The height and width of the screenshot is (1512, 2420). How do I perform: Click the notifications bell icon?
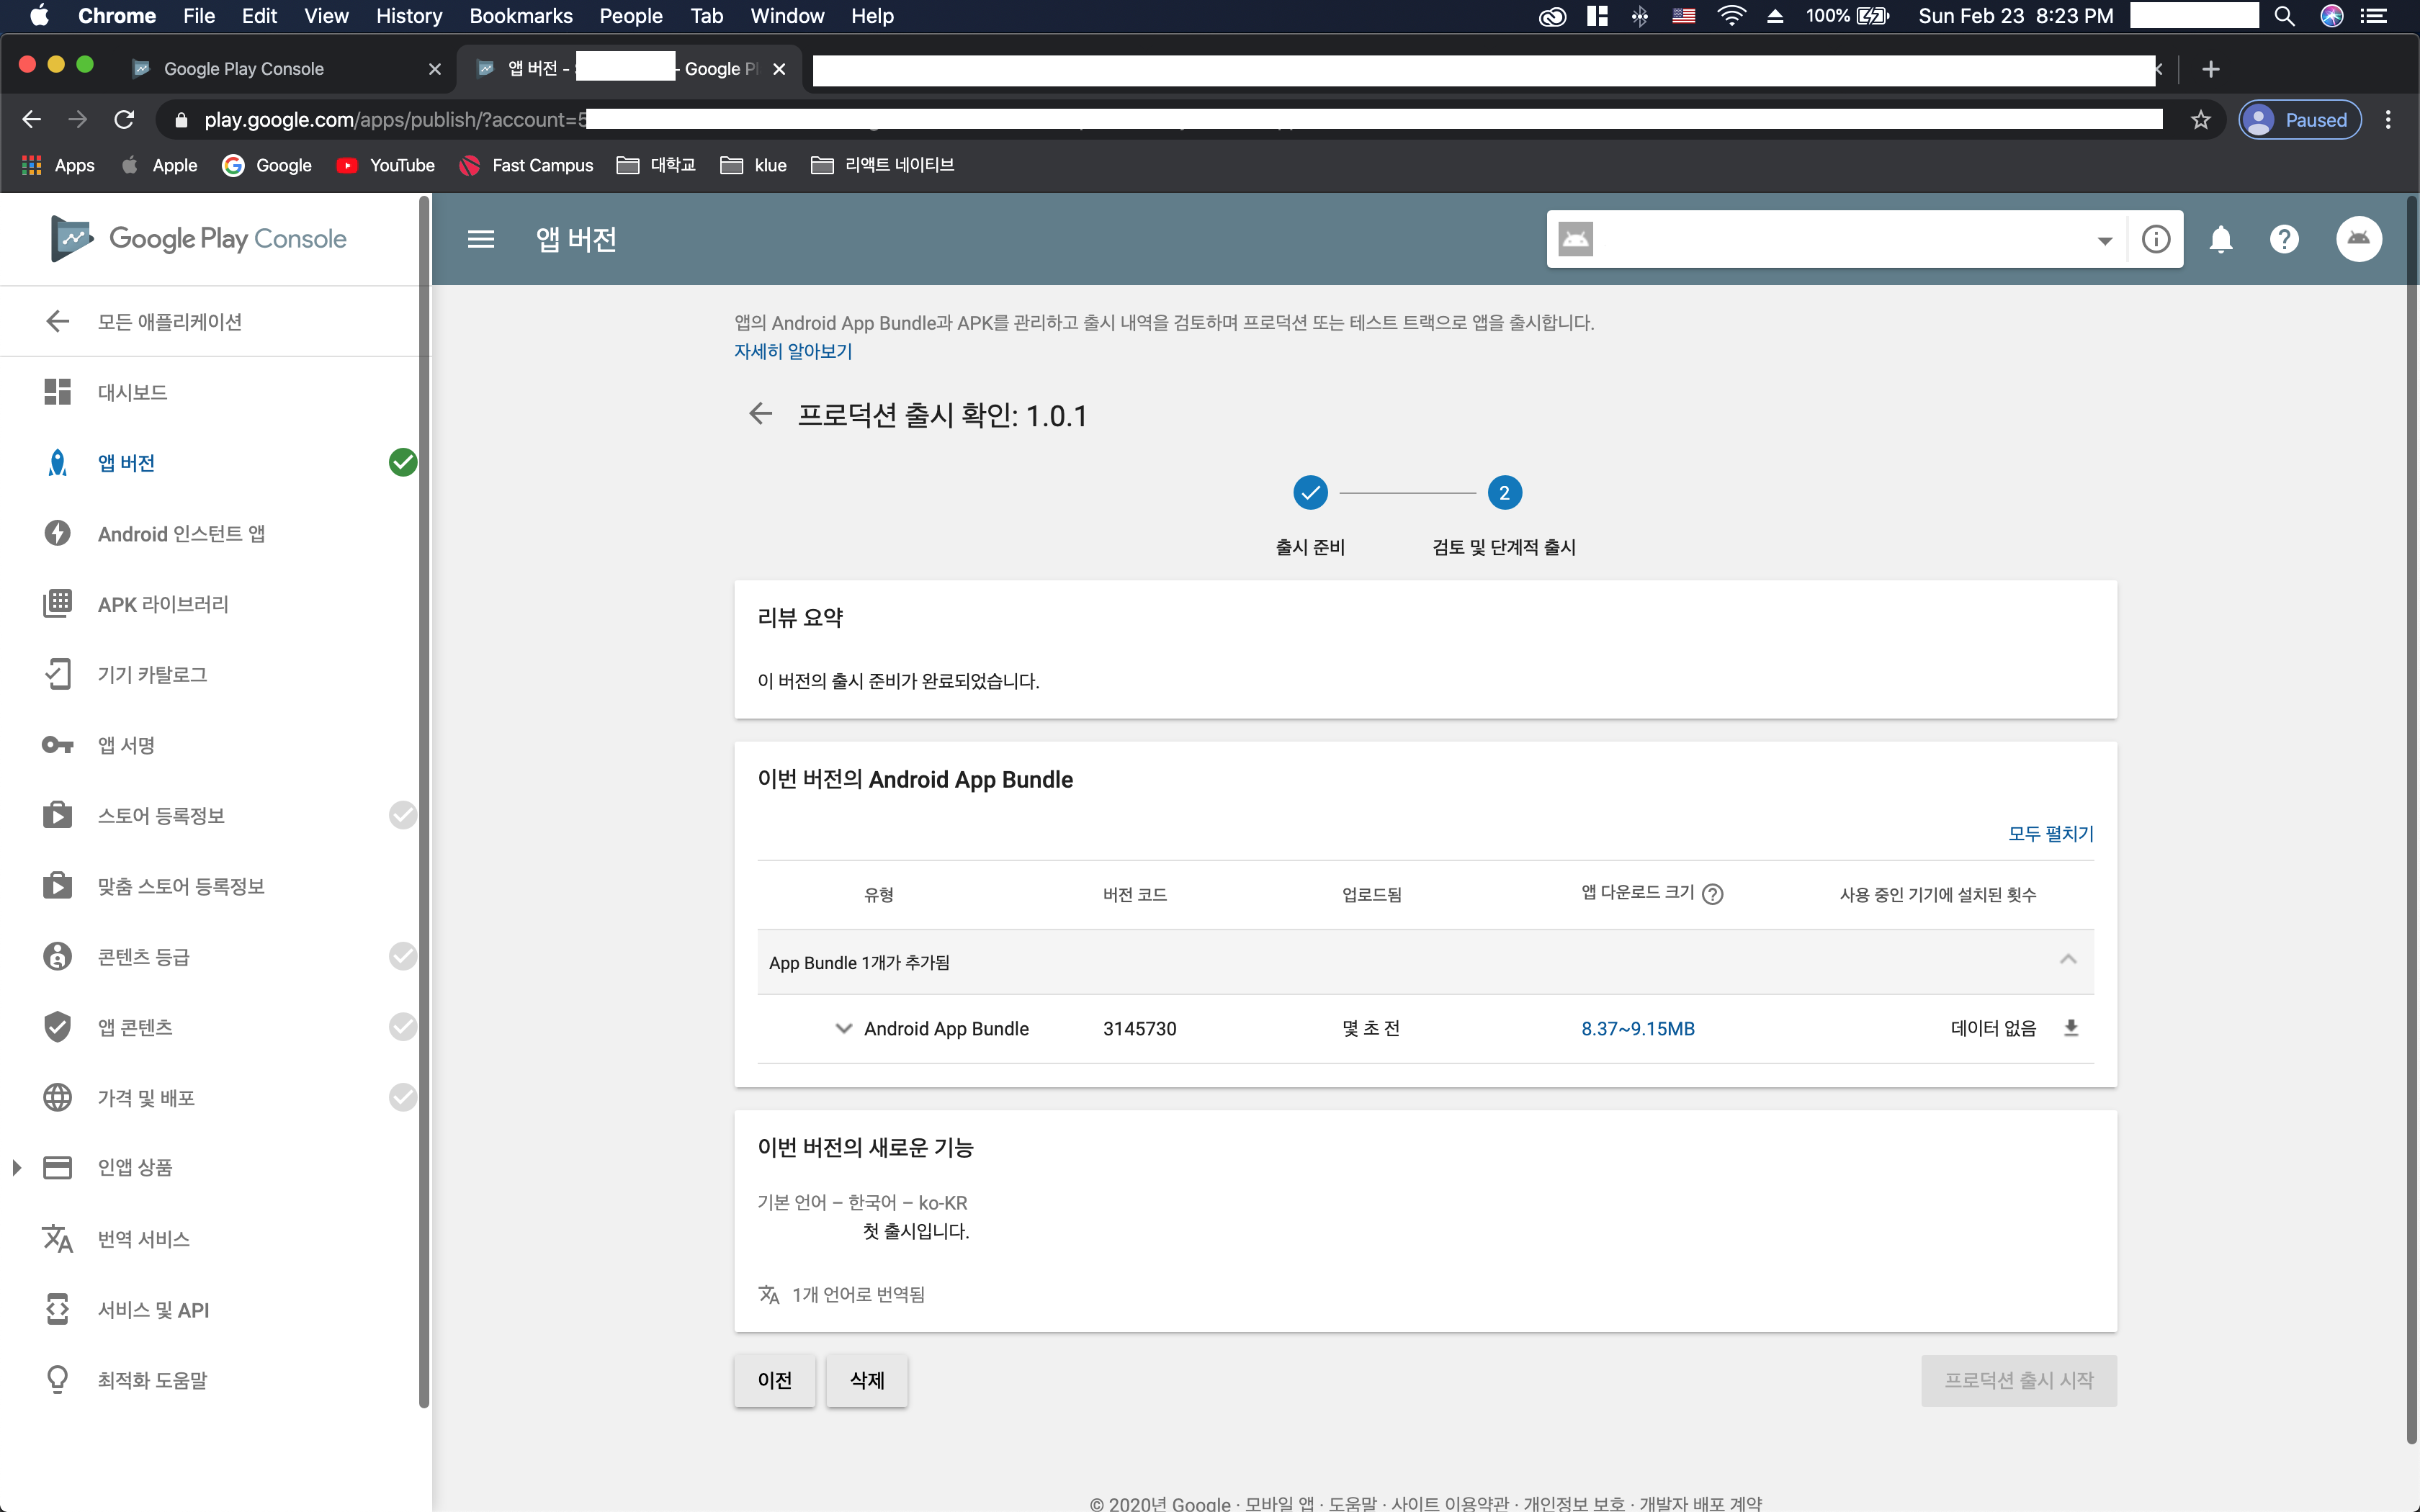[2221, 239]
